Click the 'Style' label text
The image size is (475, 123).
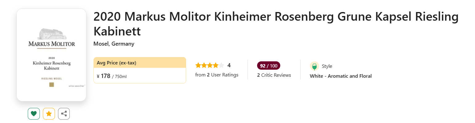click(327, 66)
